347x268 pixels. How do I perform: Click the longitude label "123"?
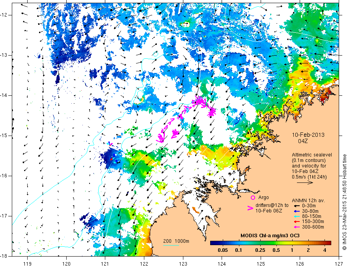pyautogui.click(x=183, y=264)
